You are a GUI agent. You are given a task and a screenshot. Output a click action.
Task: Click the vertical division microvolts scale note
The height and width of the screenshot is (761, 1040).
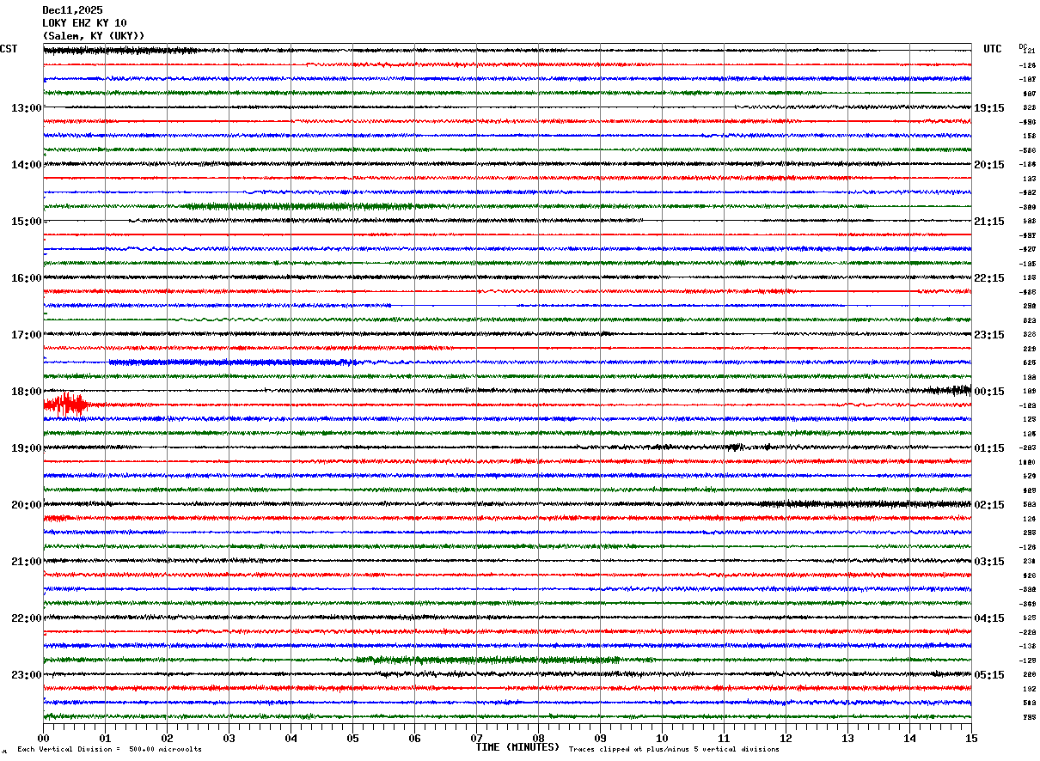[110, 750]
